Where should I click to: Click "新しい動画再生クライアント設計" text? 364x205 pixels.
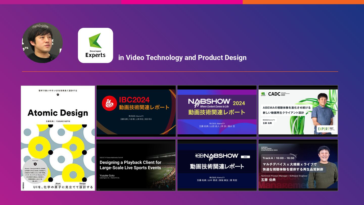coord(284,113)
